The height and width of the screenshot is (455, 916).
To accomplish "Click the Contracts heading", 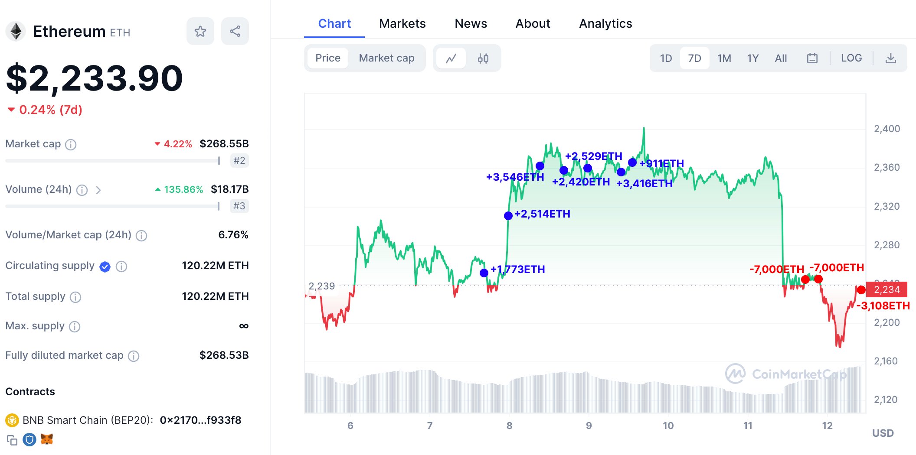I will (x=30, y=391).
